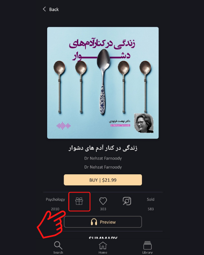Screen dimensions: 204x255
Task: Go to Home in bottom bar
Action: (103, 247)
